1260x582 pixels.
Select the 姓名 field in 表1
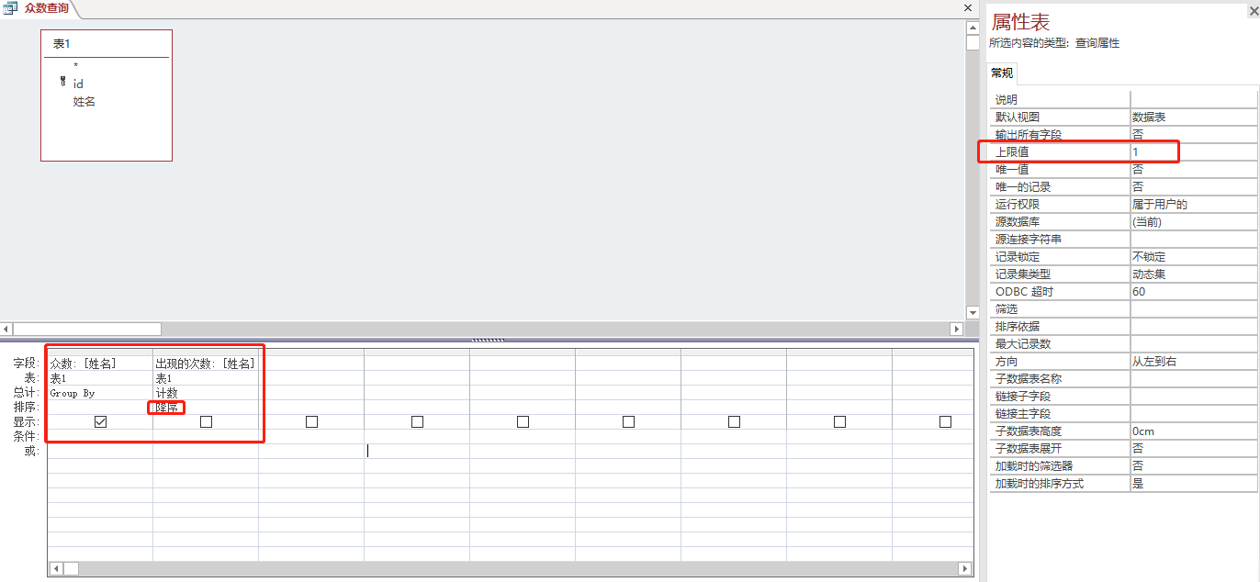(x=84, y=102)
